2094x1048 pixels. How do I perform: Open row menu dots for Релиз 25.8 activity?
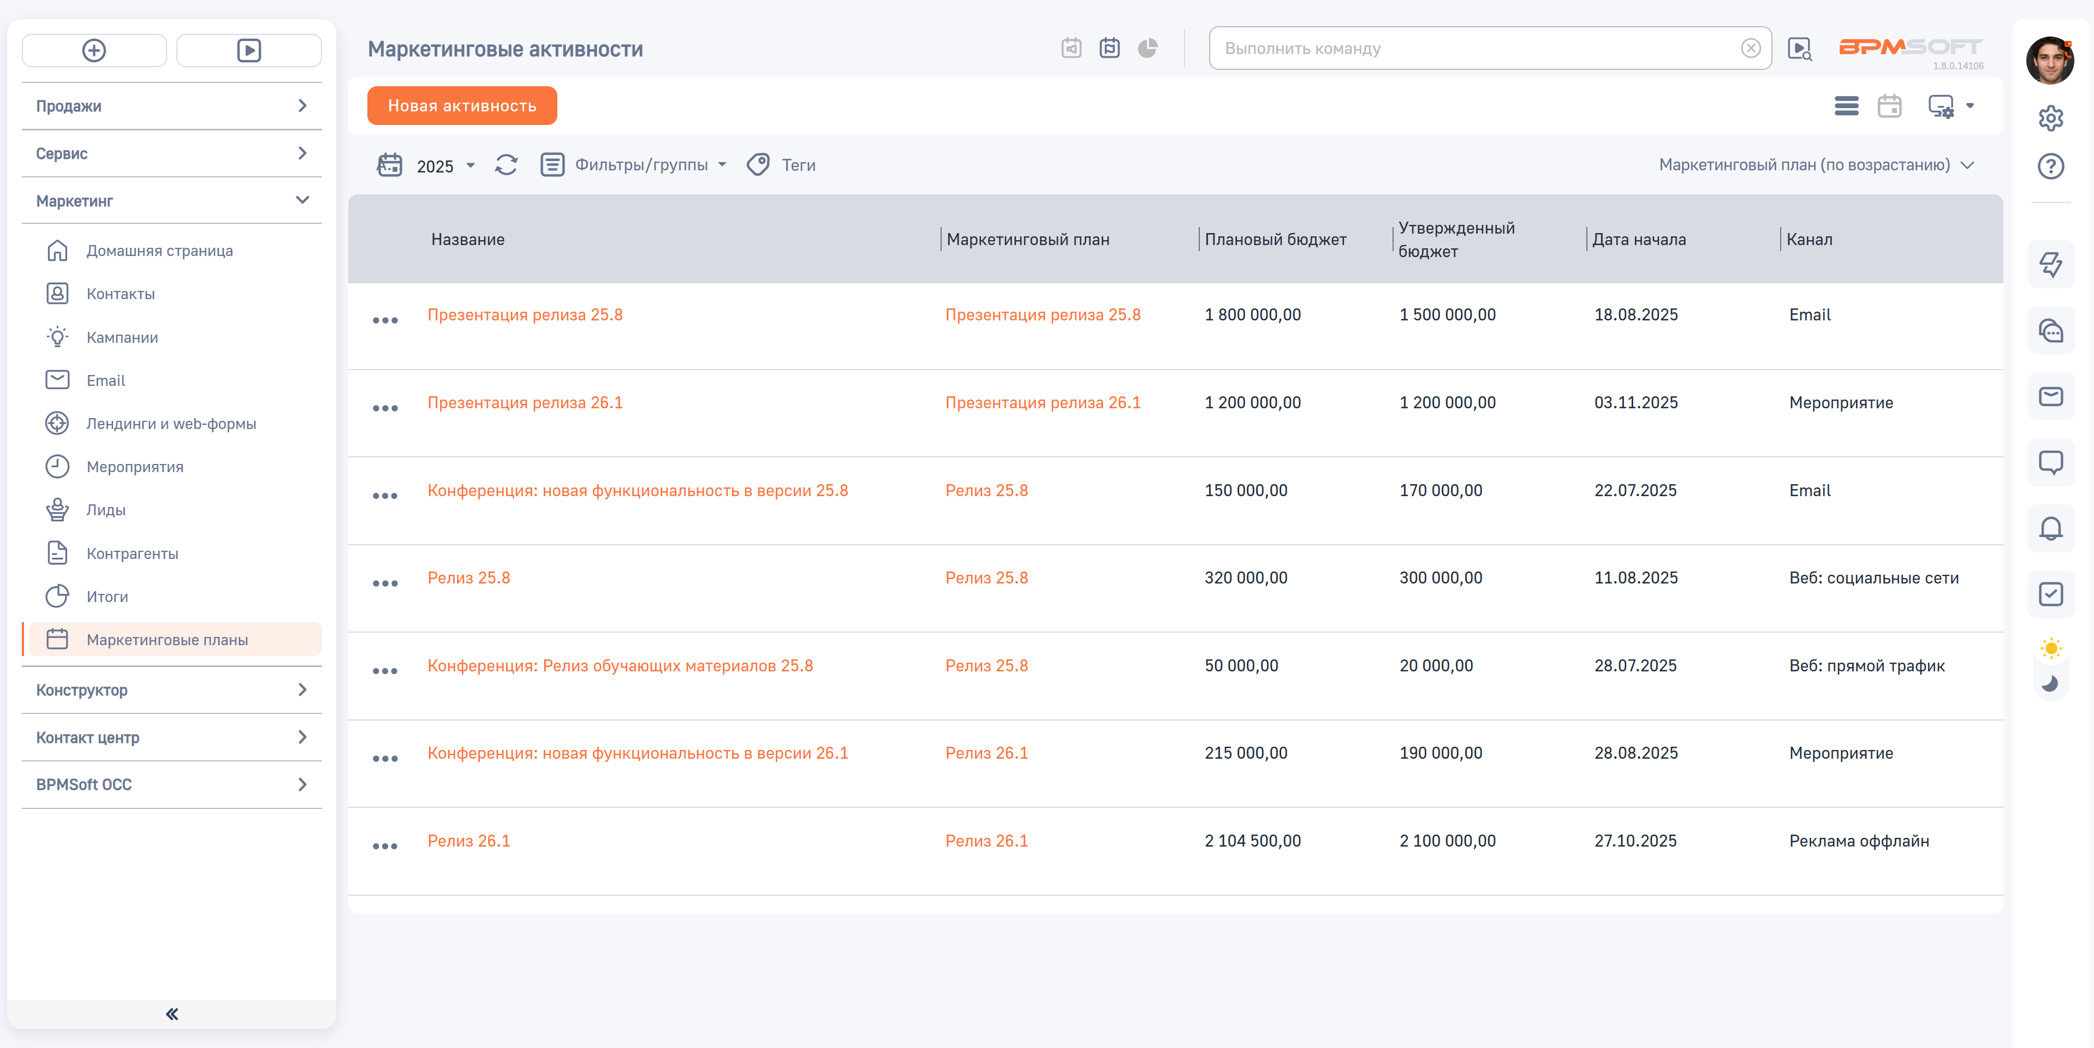coord(385,583)
